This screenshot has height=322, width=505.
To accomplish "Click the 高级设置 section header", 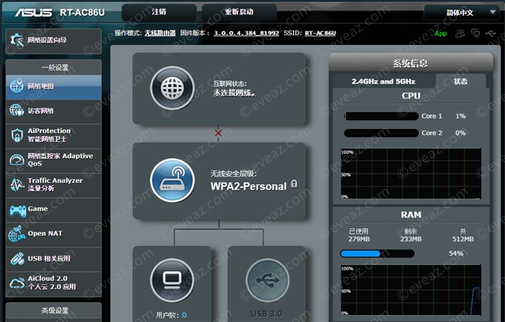I will pyautogui.click(x=54, y=311).
